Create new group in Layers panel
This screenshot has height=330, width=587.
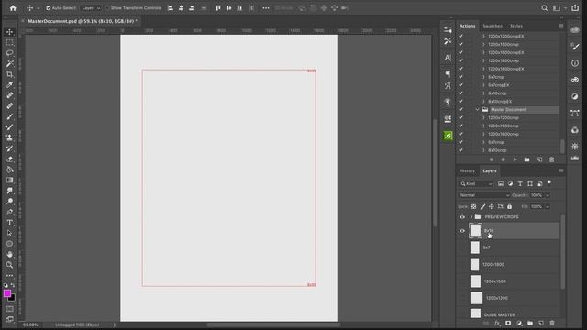(530, 323)
